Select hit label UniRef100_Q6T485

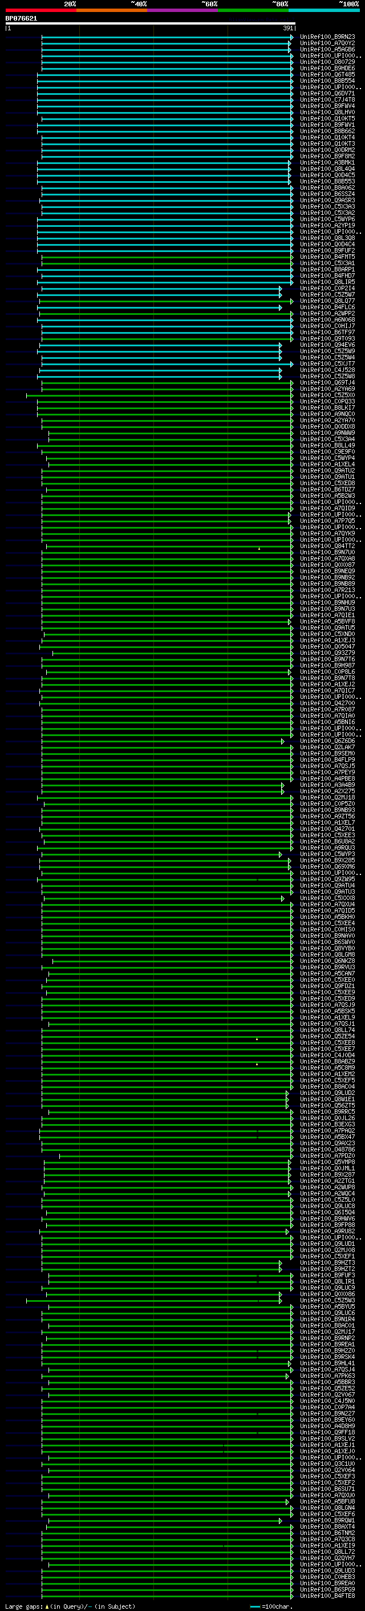(327, 74)
